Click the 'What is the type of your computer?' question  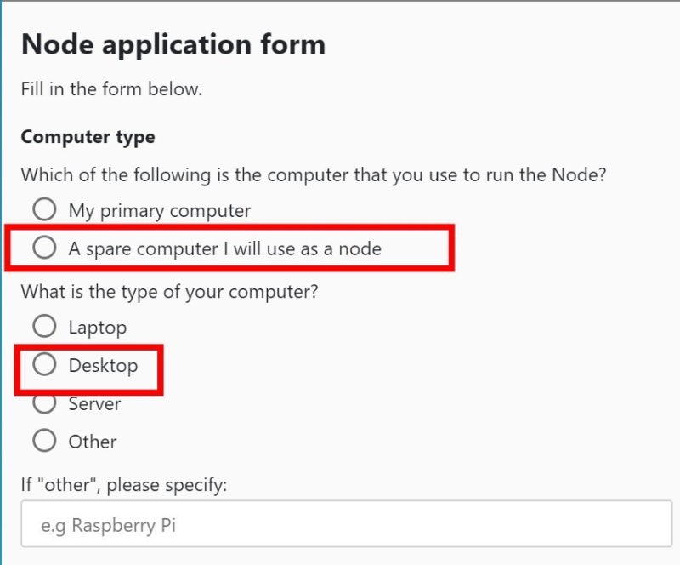[169, 292]
